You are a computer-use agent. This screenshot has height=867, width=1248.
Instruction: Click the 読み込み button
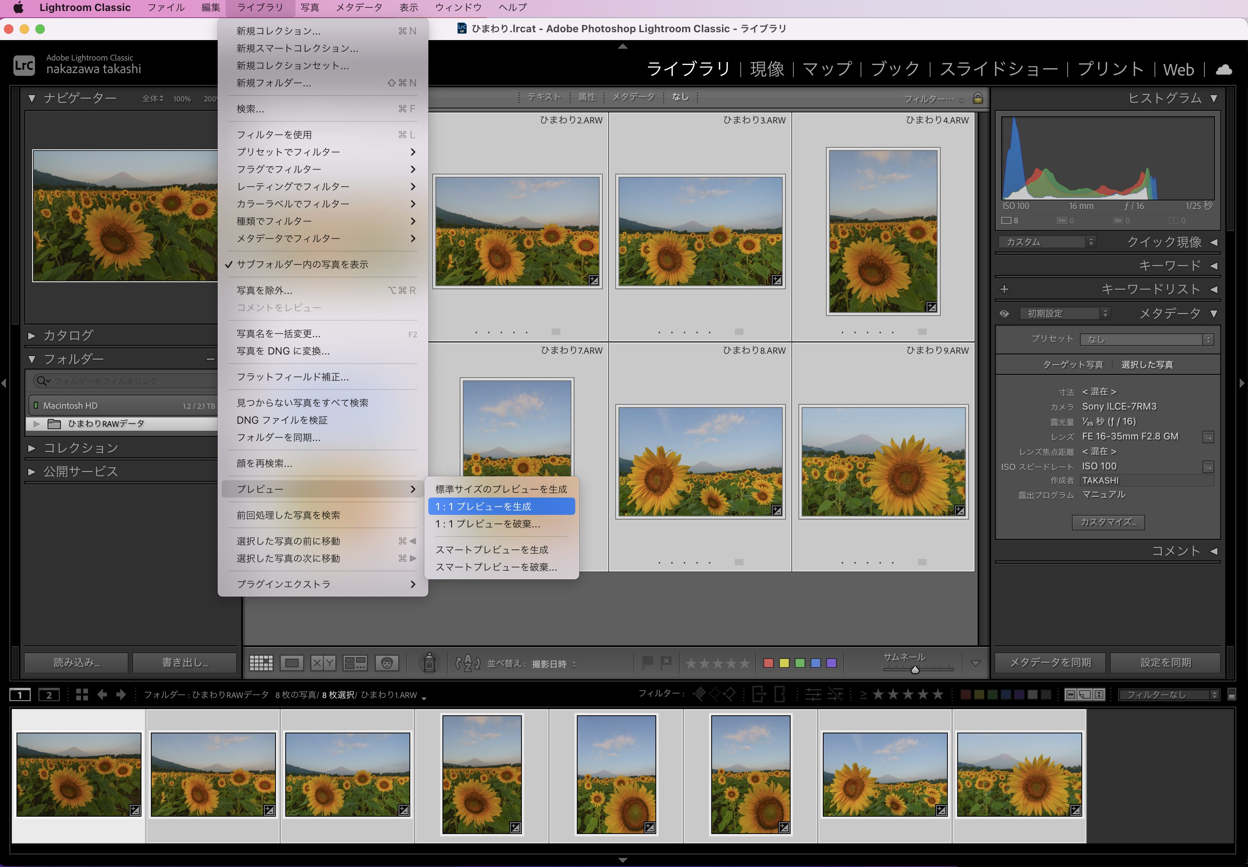(x=77, y=663)
